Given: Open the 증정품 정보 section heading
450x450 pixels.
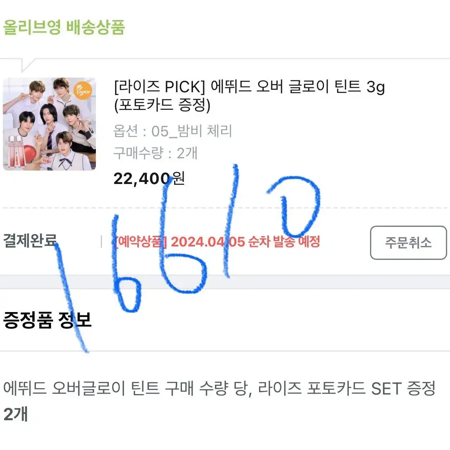Looking at the screenshot, I should 47,320.
